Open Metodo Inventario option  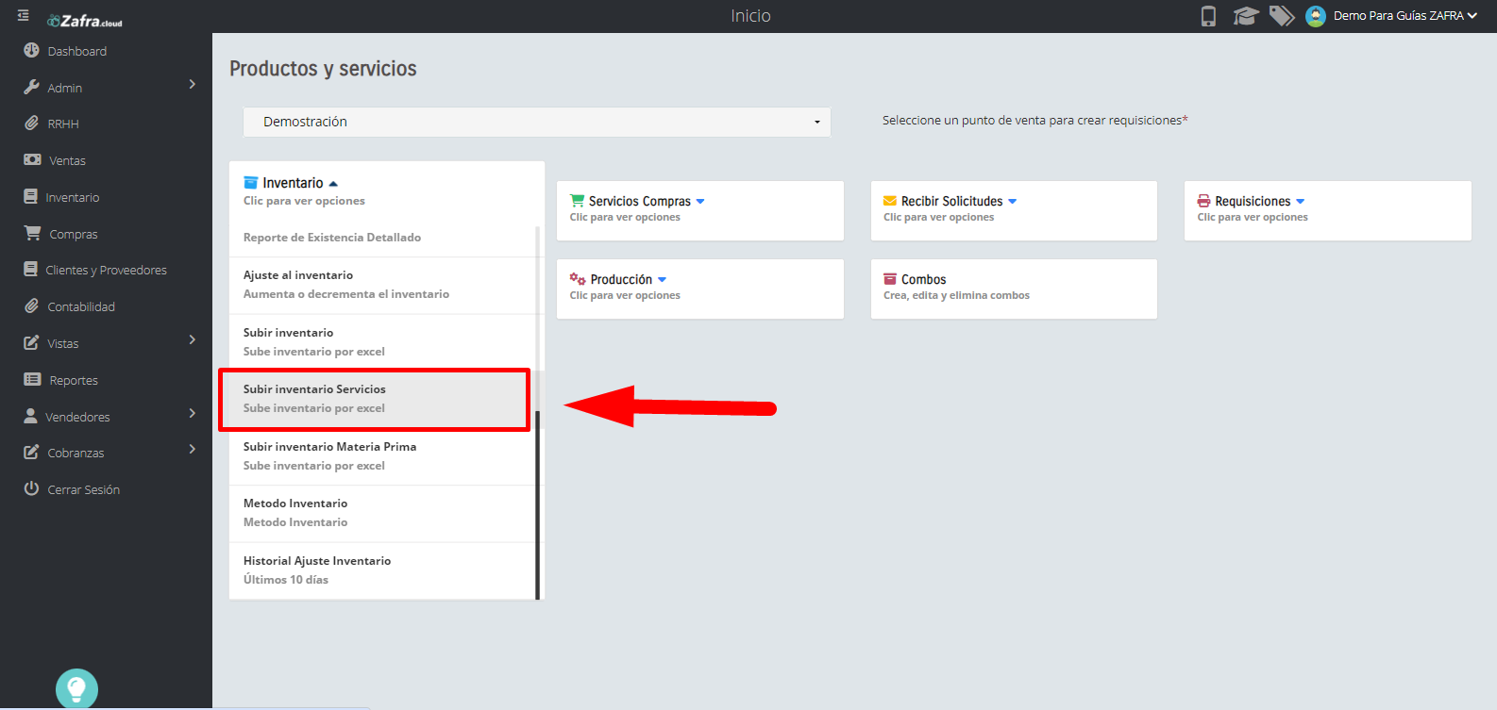(x=382, y=513)
